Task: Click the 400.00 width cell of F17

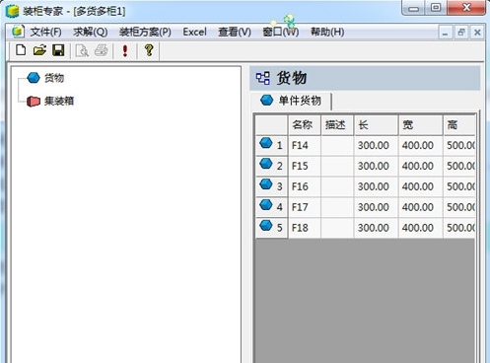Action: pos(420,207)
